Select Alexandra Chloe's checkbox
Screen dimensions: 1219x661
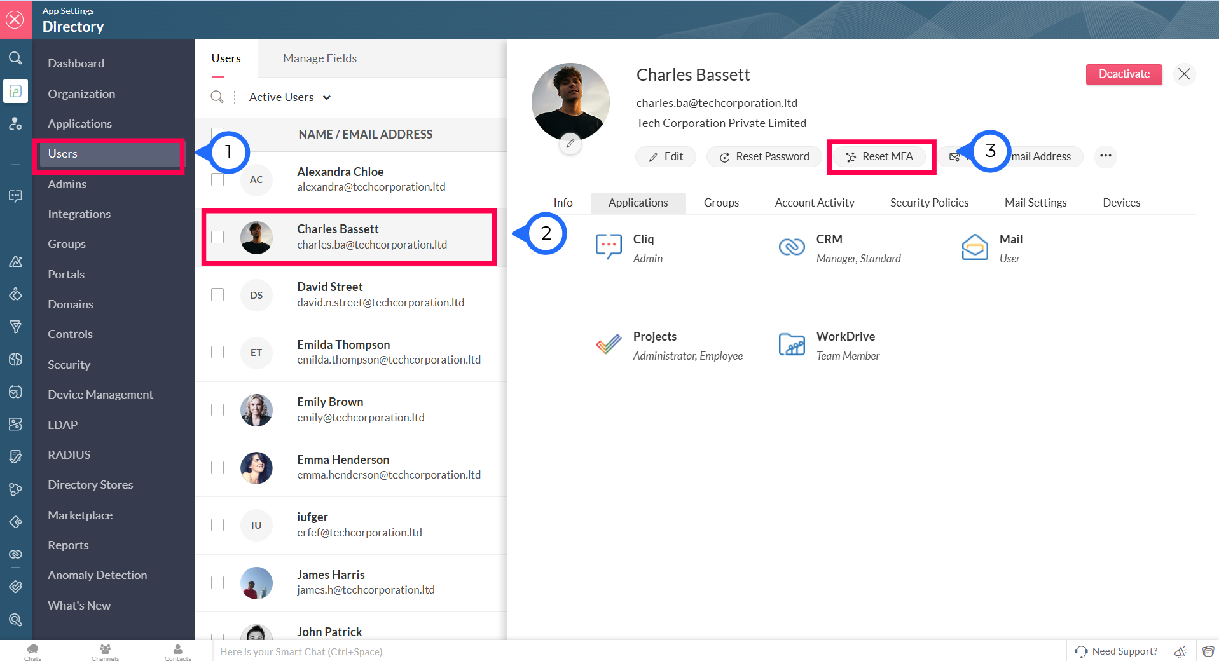coord(217,180)
